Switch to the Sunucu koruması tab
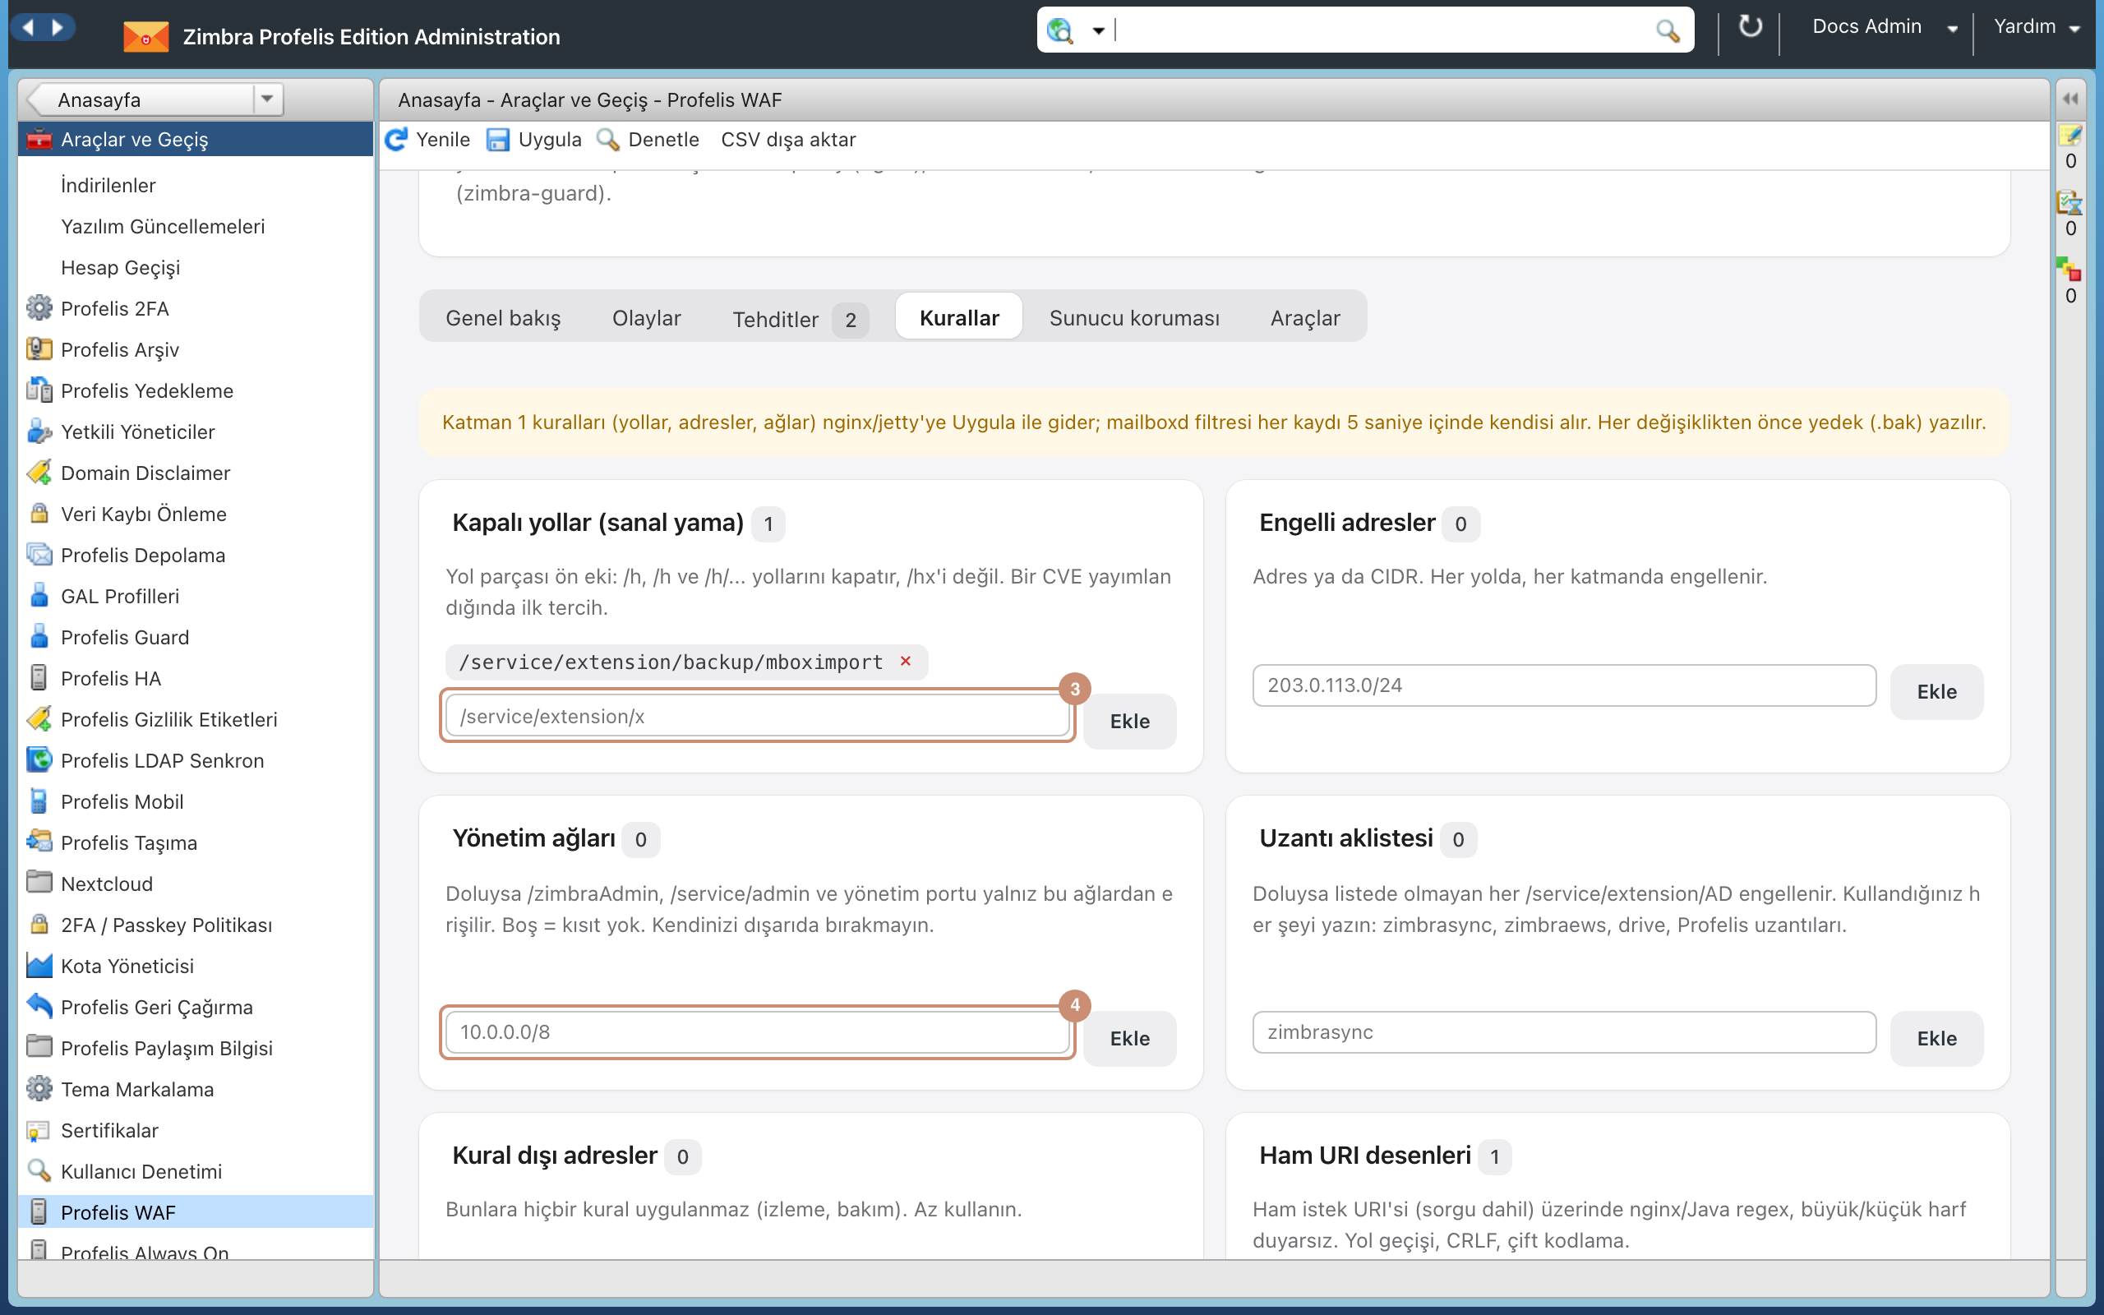Screen dimensions: 2104x1315 click(x=1133, y=317)
